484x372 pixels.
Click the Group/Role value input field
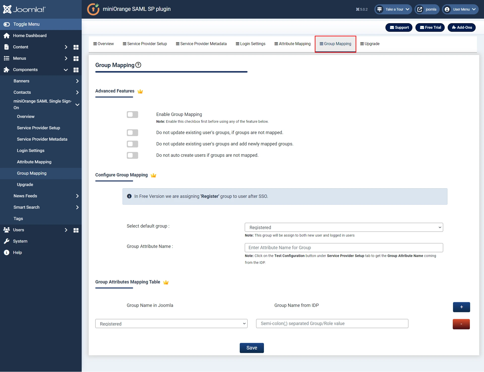tap(332, 324)
